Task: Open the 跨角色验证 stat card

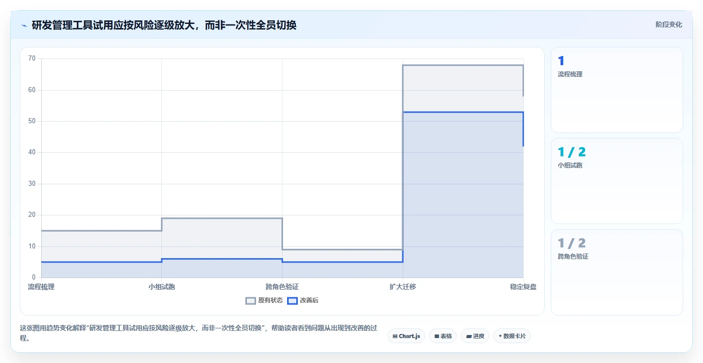Action: tap(616, 272)
